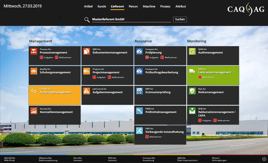Click the Musterlieferant GmbH search field
The width and height of the screenshot is (268, 163).
(x=131, y=19)
